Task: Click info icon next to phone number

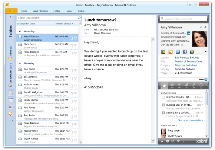Action: point(182,45)
